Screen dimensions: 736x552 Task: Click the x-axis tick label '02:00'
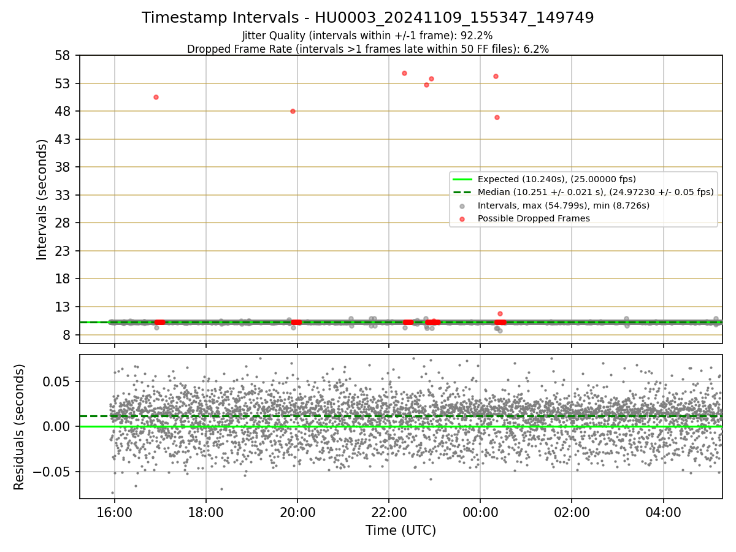click(x=572, y=512)
